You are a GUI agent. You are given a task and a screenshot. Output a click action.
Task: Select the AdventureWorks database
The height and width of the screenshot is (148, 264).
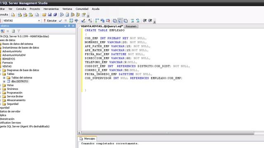12,51
